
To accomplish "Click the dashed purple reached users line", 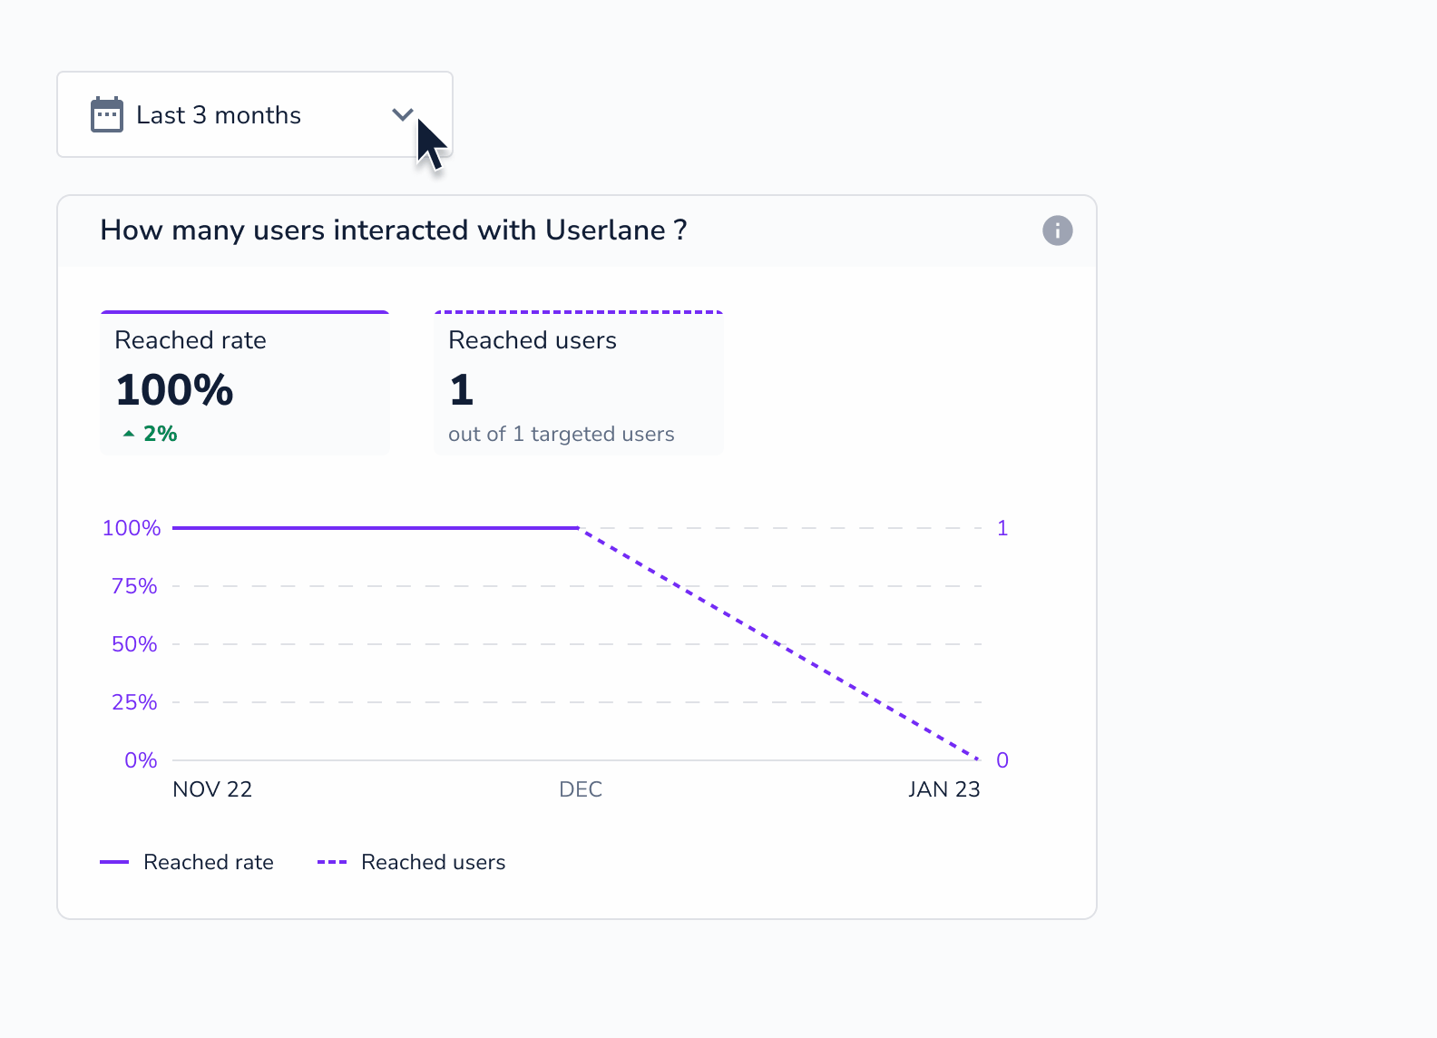I will click(x=780, y=644).
